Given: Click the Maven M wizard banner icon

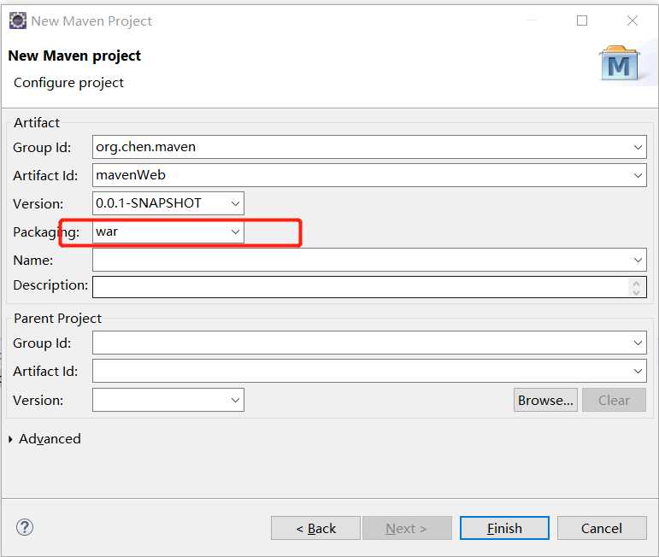Looking at the screenshot, I should point(620,64).
